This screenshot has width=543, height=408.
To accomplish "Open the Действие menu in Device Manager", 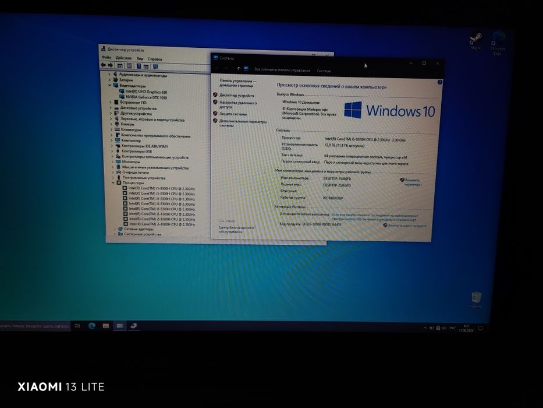I will coord(123,58).
